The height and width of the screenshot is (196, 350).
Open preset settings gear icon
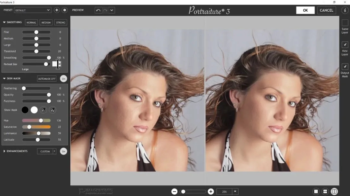(x=64, y=10)
